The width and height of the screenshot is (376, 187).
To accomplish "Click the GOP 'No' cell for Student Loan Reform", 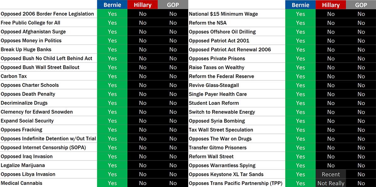I will [361, 103].
